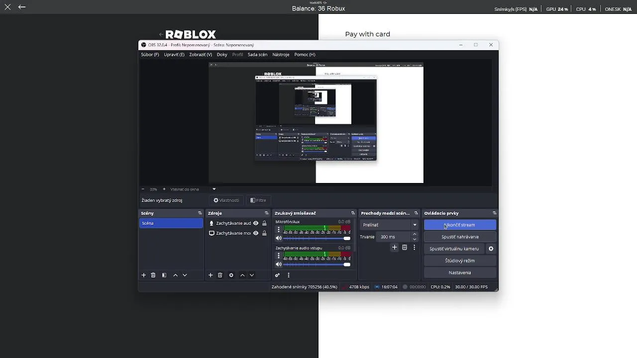
Task: Open Súbor menu
Action: pos(150,55)
